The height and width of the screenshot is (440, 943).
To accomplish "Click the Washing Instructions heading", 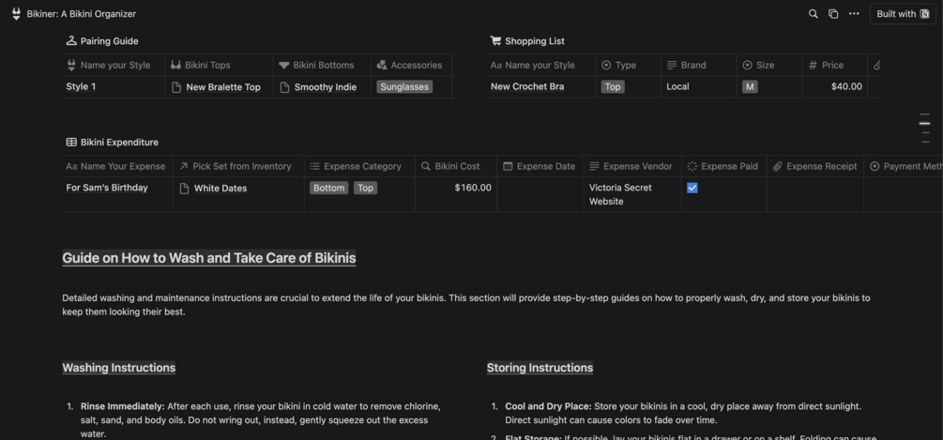I will coord(119,368).
